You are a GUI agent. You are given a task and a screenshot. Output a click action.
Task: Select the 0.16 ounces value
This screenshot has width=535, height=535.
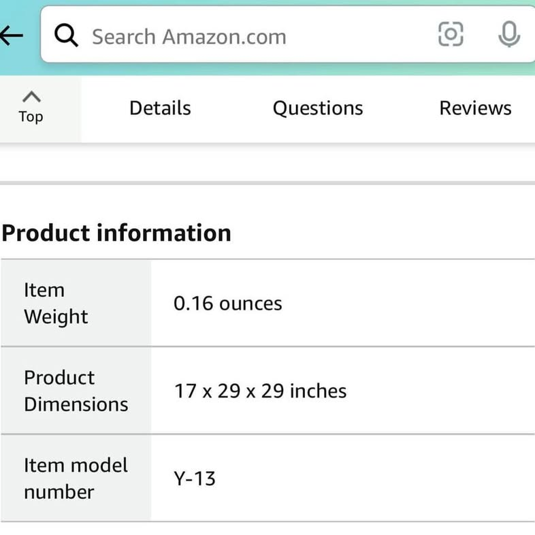point(227,304)
